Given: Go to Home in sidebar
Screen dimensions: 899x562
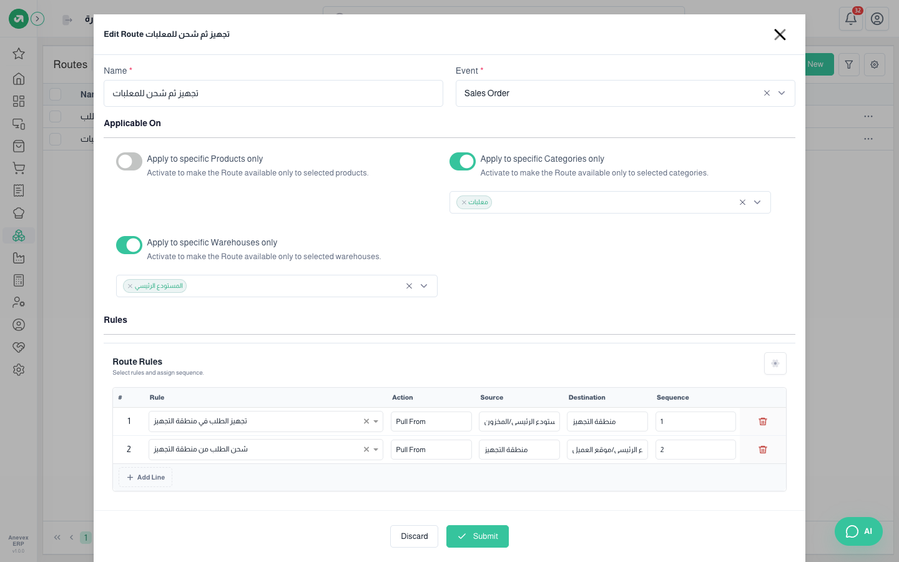Looking at the screenshot, I should 19,79.
